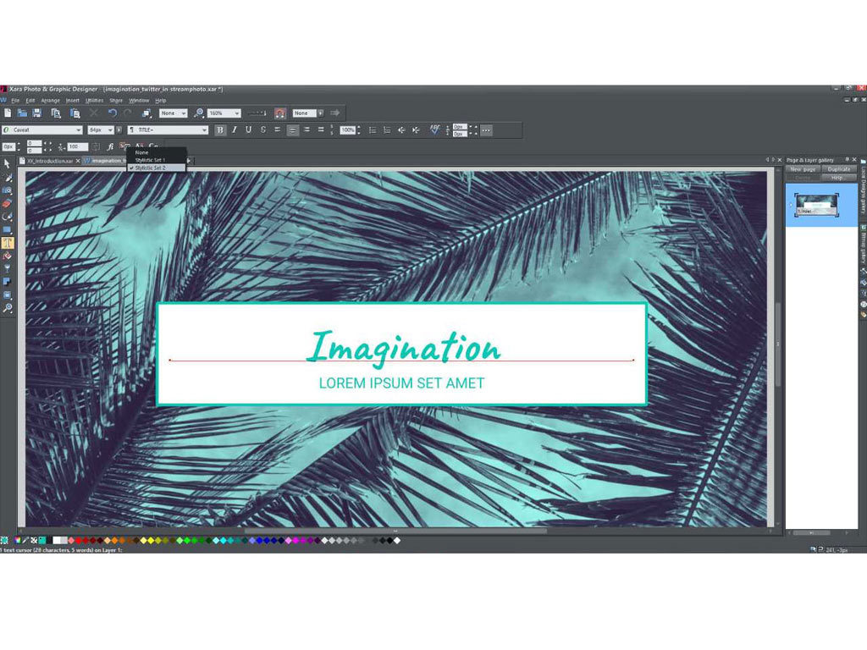Select the Text tool

click(x=7, y=243)
